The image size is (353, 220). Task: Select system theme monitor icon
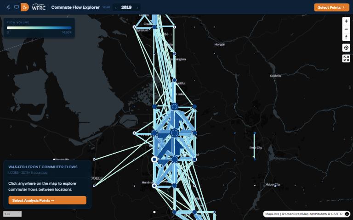pos(17,7)
